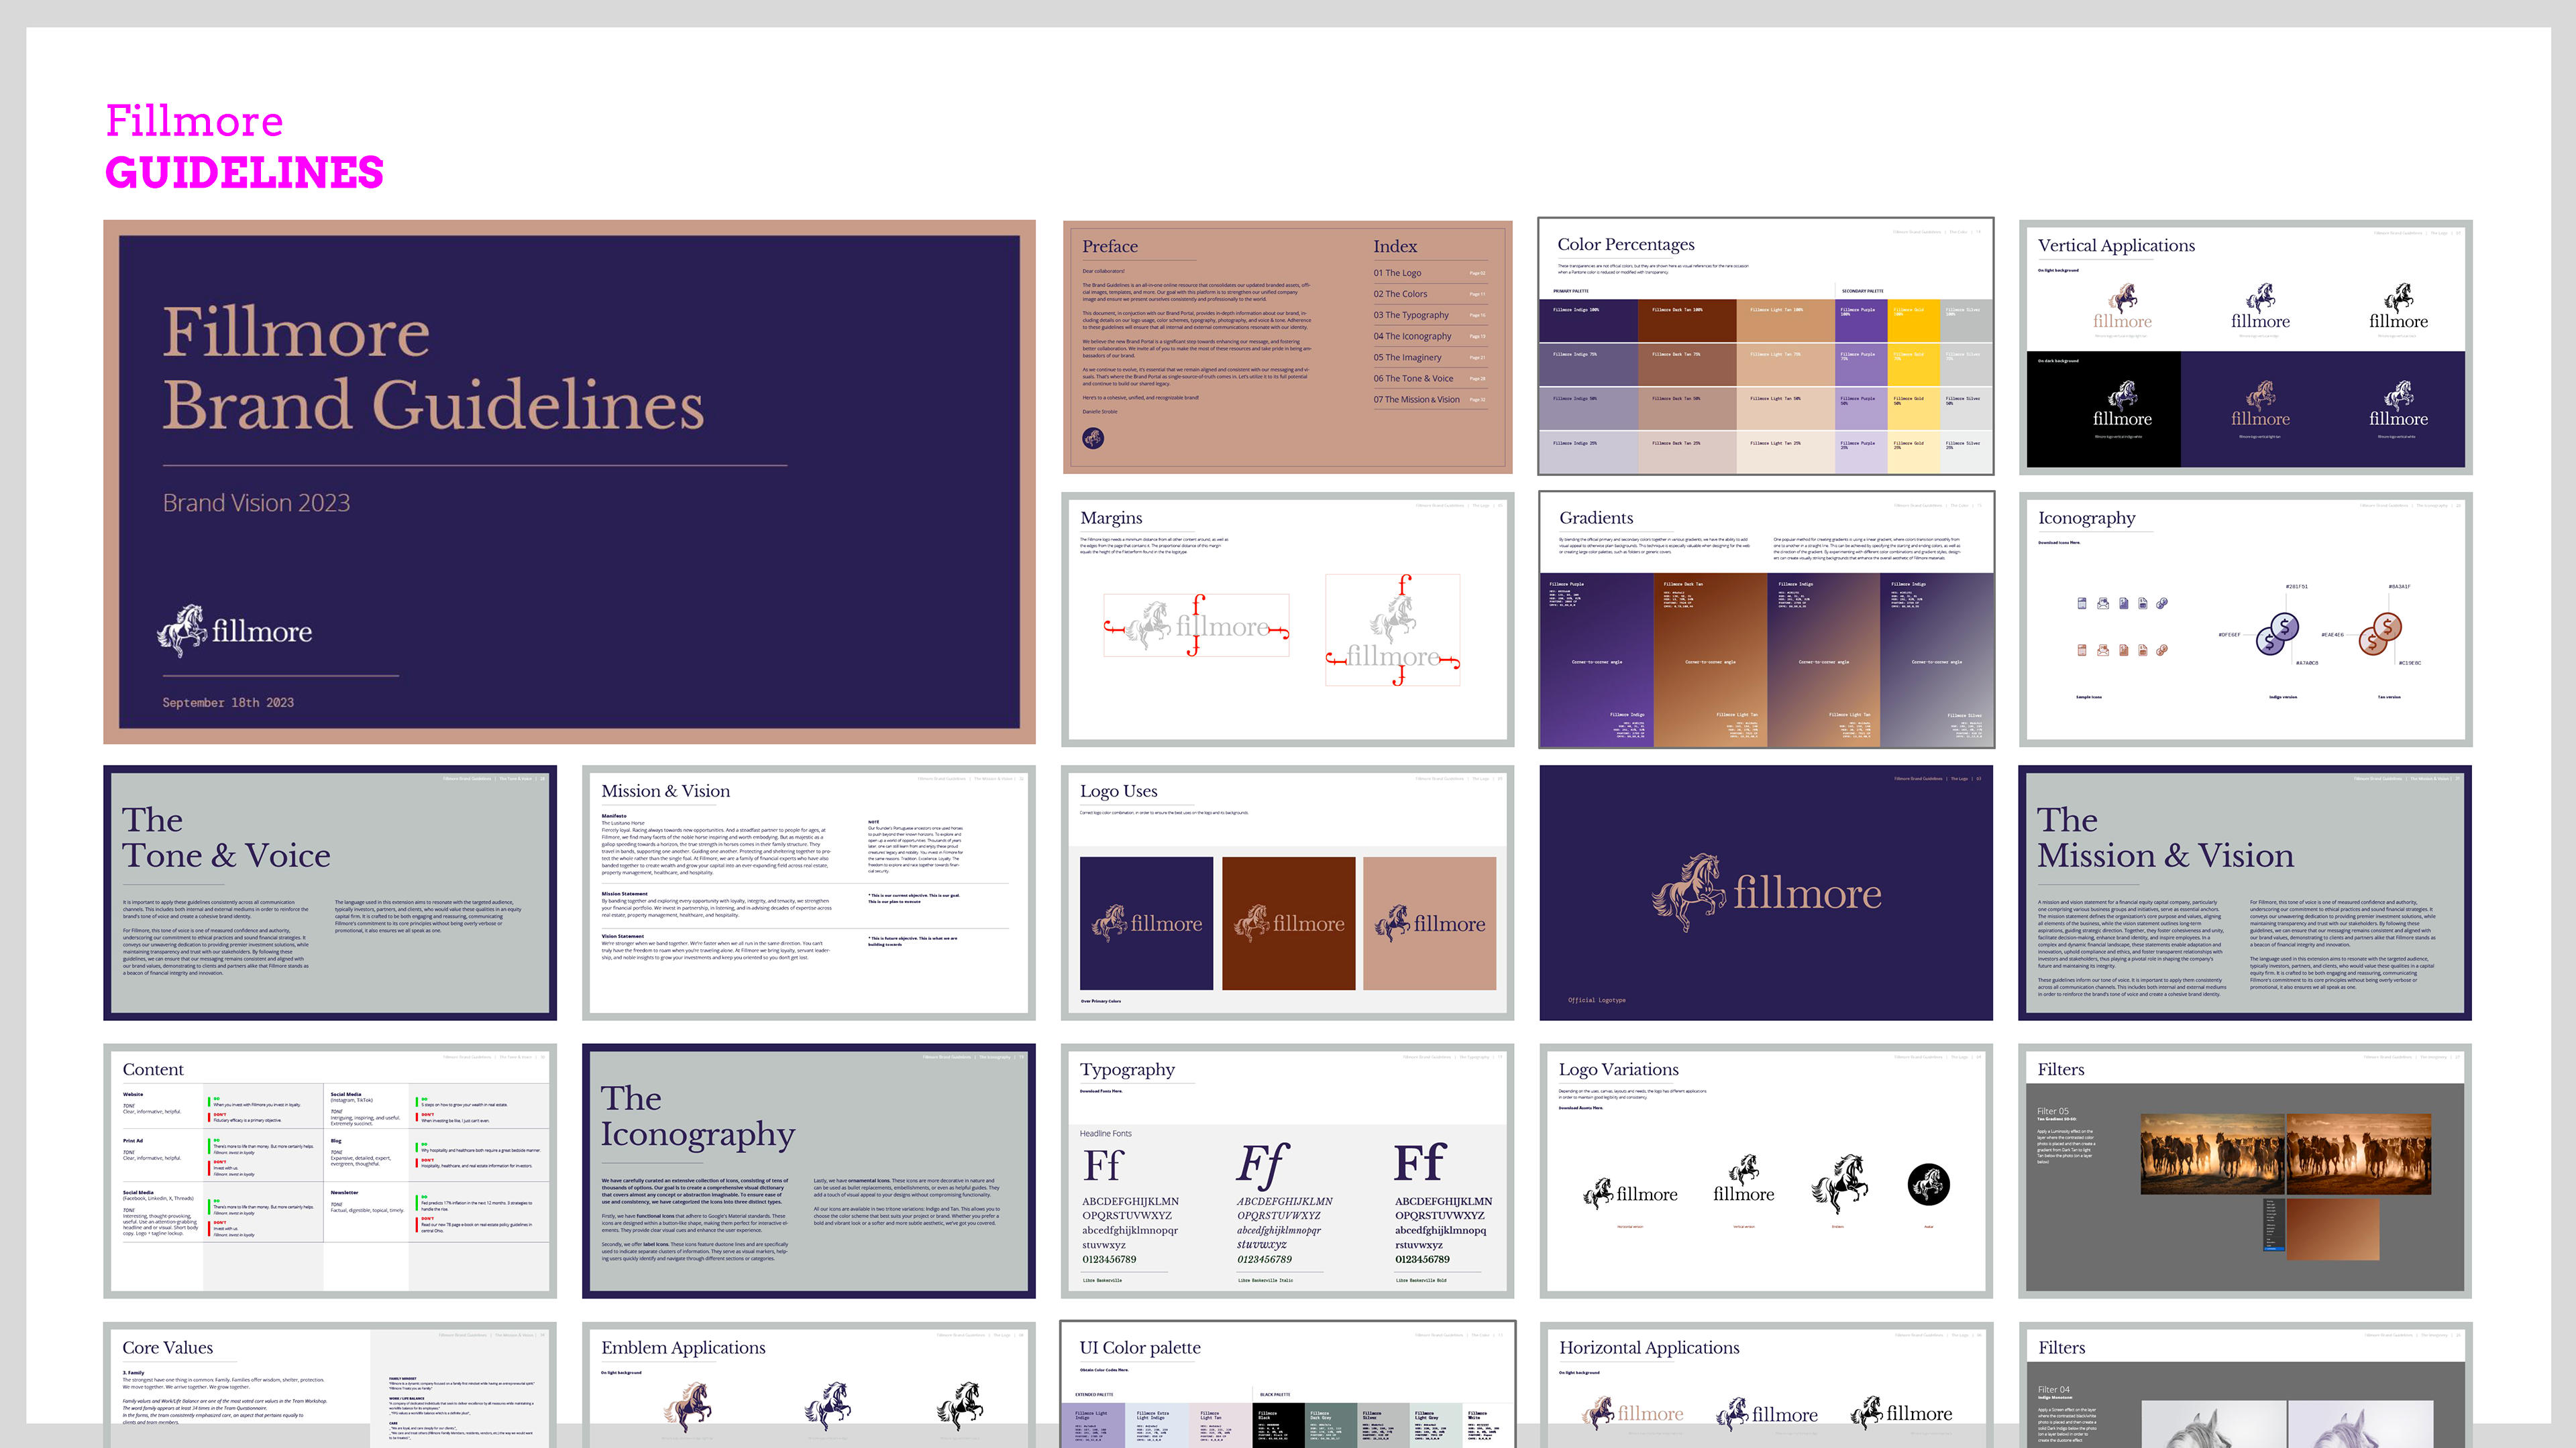The width and height of the screenshot is (2576, 1448).
Task: Select the bold Ff typography sample
Action: coord(1420,1163)
